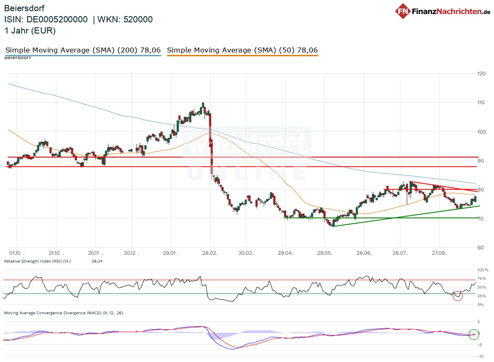Click the RSI value 38,04
The image size is (494, 362).
[x=96, y=261]
